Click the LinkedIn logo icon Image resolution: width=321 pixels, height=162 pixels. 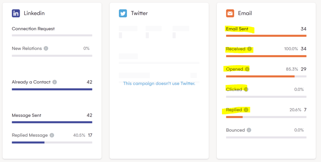(16, 13)
